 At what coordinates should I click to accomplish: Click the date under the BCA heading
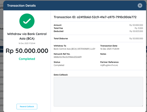(27, 43)
